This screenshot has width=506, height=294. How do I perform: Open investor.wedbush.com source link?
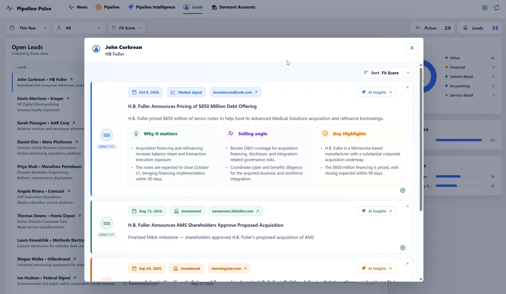click(236, 92)
